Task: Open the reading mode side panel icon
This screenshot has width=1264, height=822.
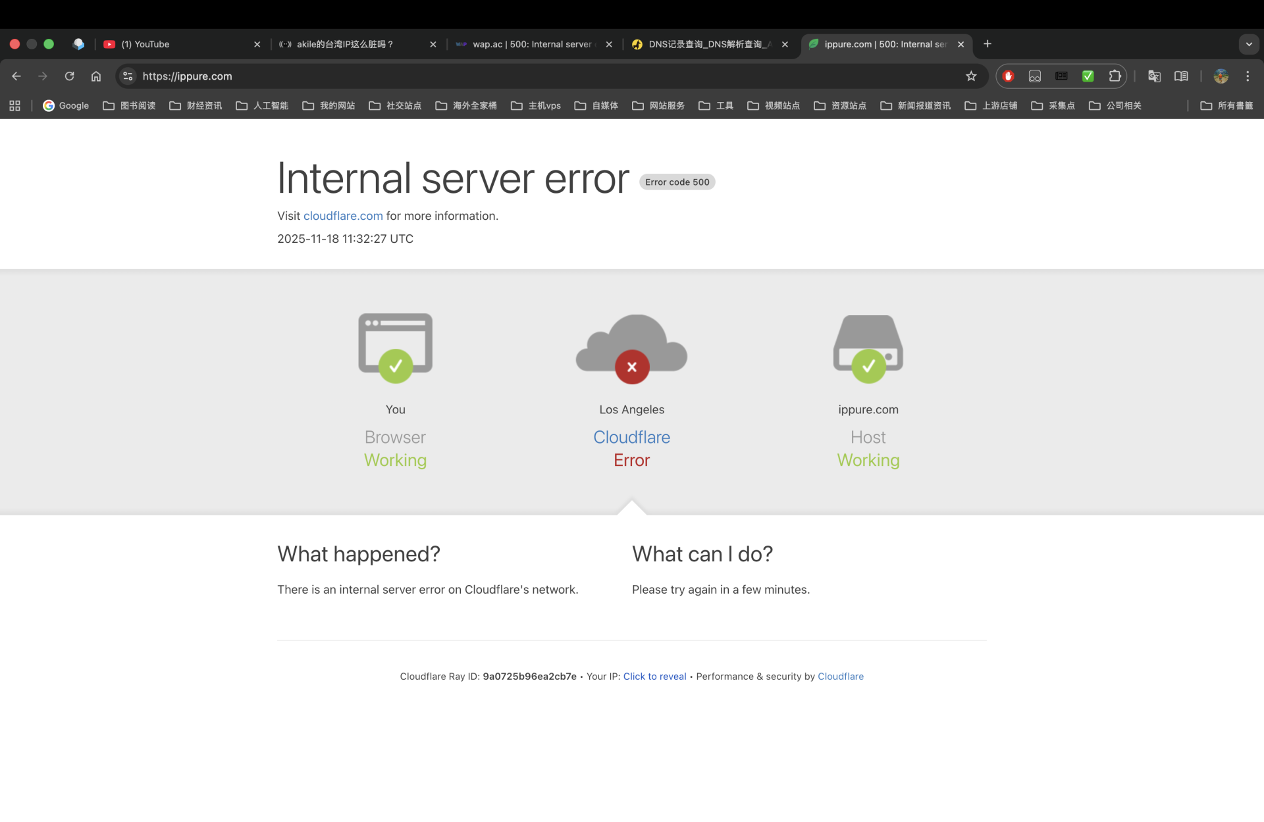Action: click(1181, 76)
